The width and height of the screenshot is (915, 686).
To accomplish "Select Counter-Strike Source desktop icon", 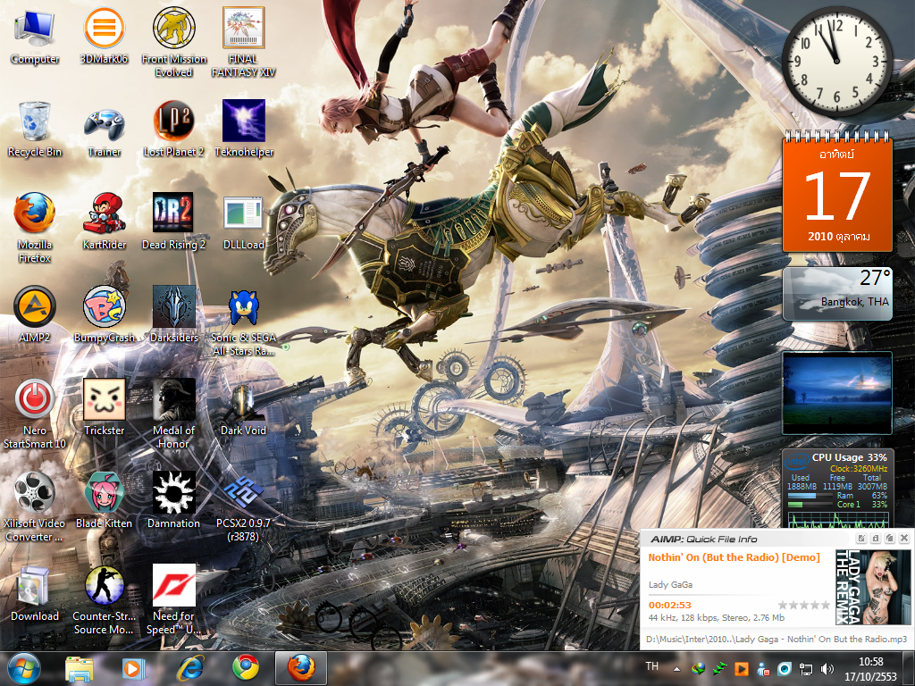I will tap(104, 599).
